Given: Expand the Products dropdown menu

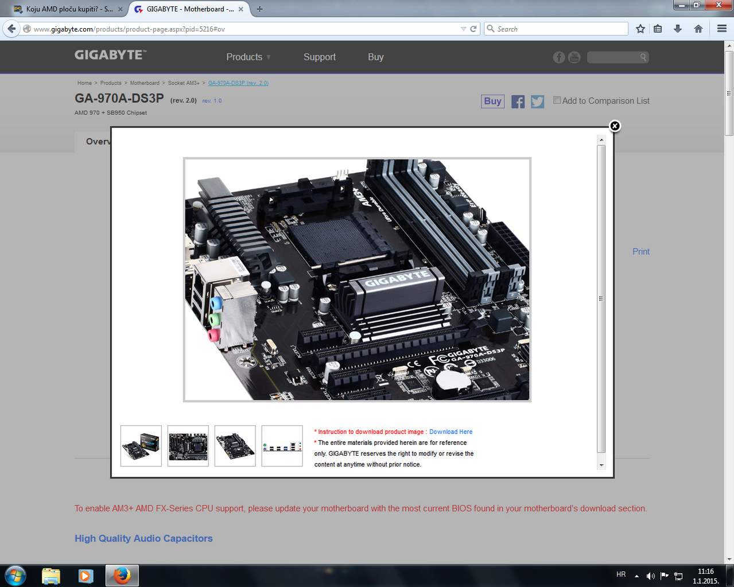Looking at the screenshot, I should coord(248,57).
